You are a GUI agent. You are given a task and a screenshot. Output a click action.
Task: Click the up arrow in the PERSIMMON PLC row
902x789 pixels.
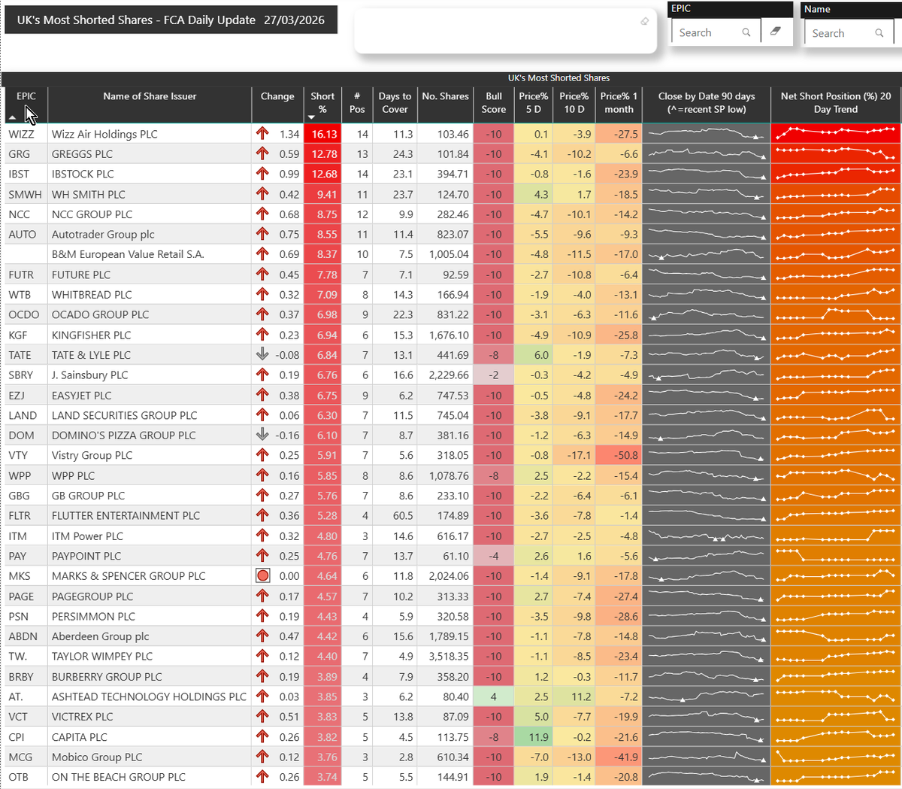click(x=262, y=616)
